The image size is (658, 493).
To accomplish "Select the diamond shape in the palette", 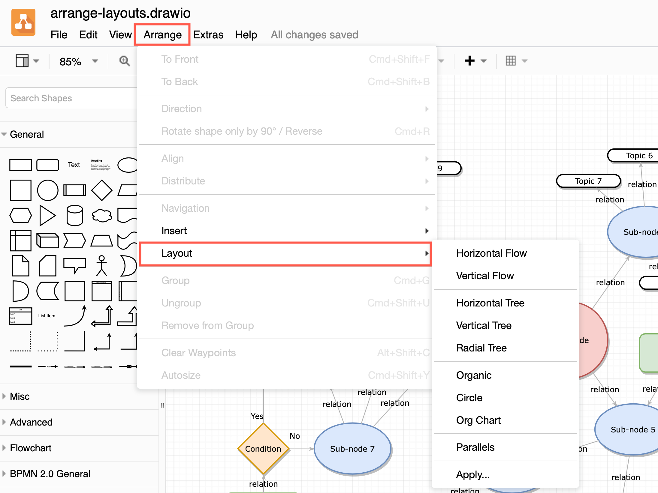I will pyautogui.click(x=101, y=190).
